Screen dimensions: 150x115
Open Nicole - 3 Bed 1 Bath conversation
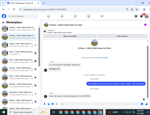[19, 101]
